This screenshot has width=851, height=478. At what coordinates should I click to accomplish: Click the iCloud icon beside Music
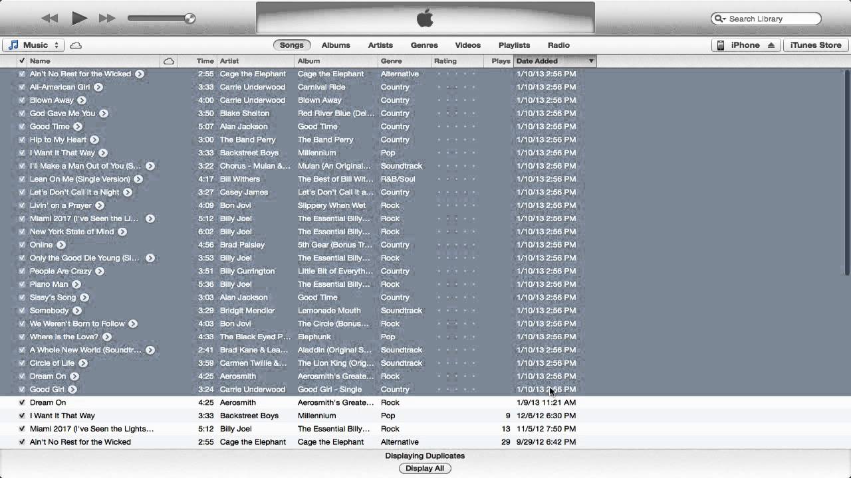(x=76, y=45)
